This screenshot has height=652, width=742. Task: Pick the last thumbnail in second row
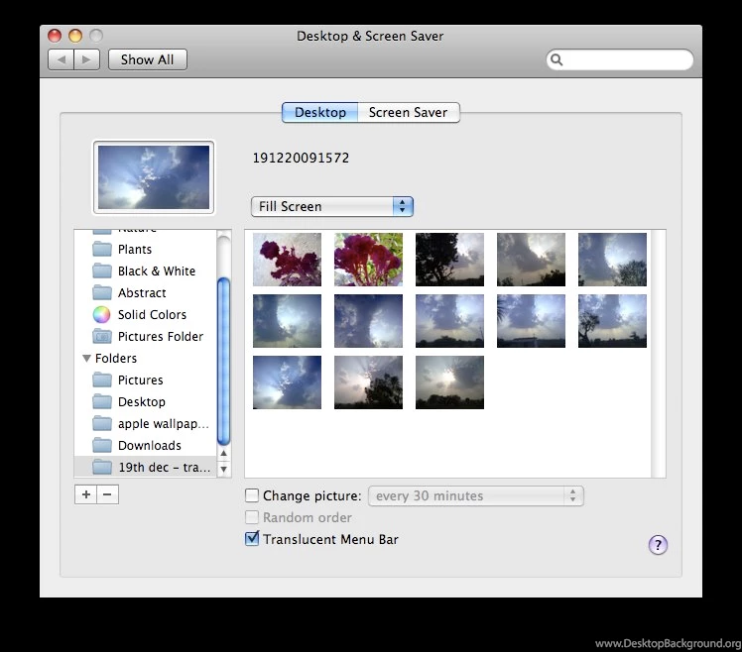(x=612, y=321)
